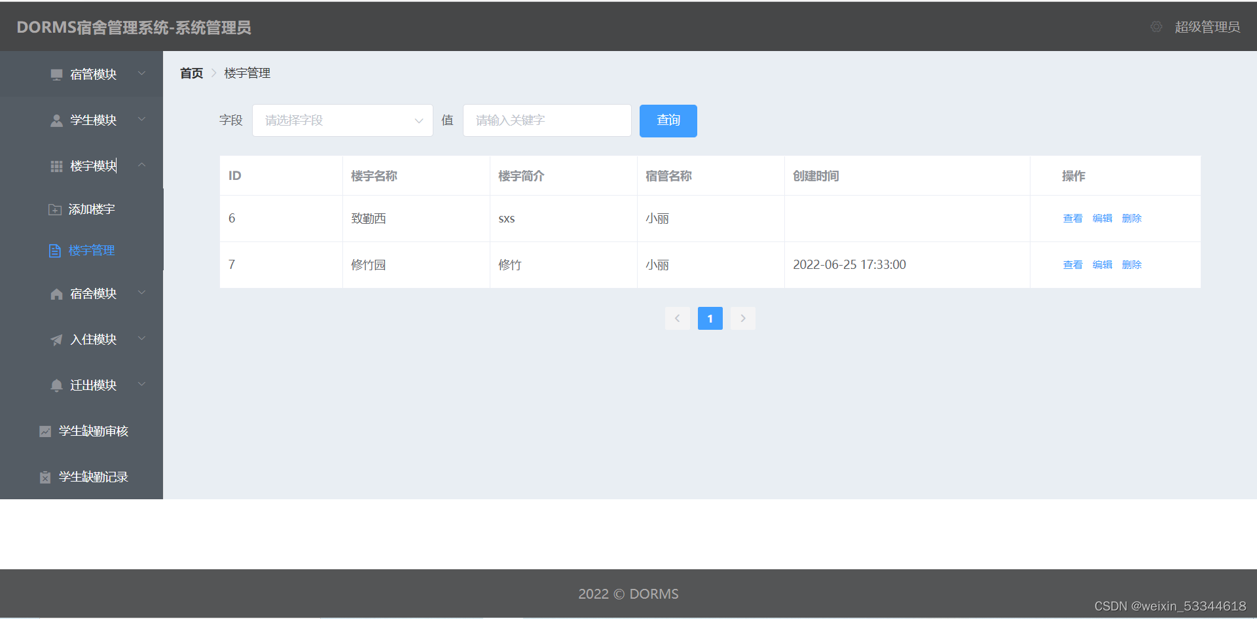The image size is (1257, 619).
Task: Open the 请选择字段 field dropdown
Action: point(342,120)
